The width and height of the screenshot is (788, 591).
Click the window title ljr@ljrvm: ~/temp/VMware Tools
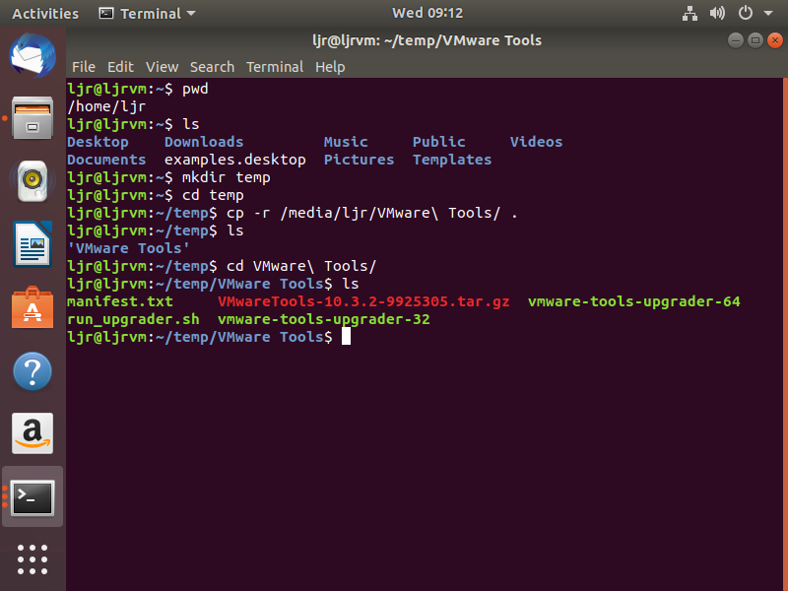(x=427, y=40)
